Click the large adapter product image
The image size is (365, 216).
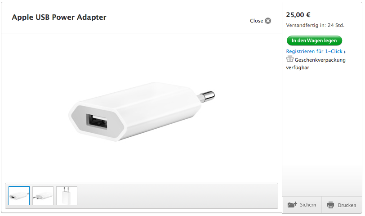142,112
